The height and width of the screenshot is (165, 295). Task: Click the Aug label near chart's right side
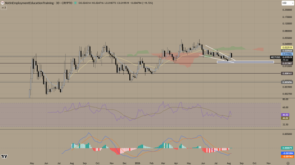[x=229, y=163]
